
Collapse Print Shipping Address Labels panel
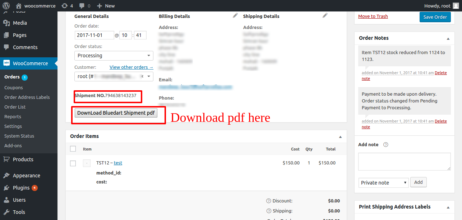pyautogui.click(x=448, y=207)
